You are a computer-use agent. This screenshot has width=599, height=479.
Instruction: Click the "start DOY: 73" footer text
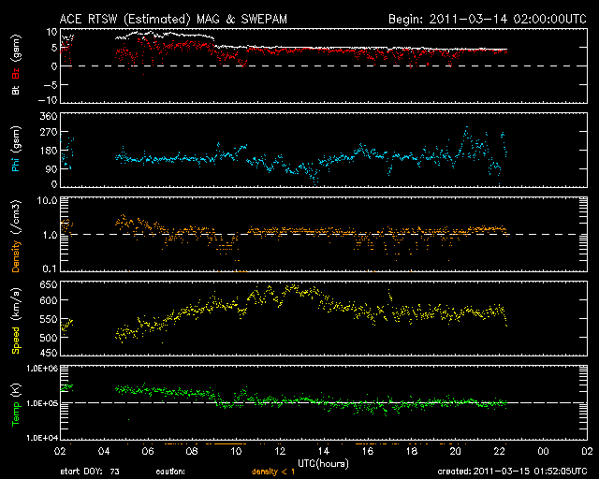(90, 472)
